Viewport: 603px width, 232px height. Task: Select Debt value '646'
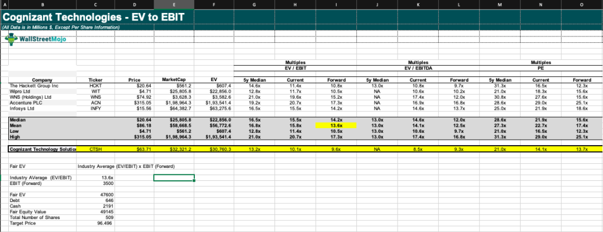click(95, 200)
